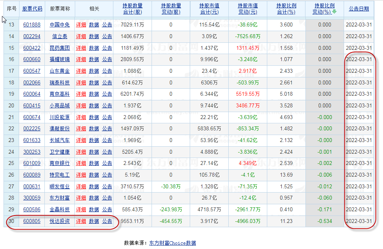Viewport: 383px width, 249px height.
Task: Open 公告 for 顺发恒业
Action: 107,187
